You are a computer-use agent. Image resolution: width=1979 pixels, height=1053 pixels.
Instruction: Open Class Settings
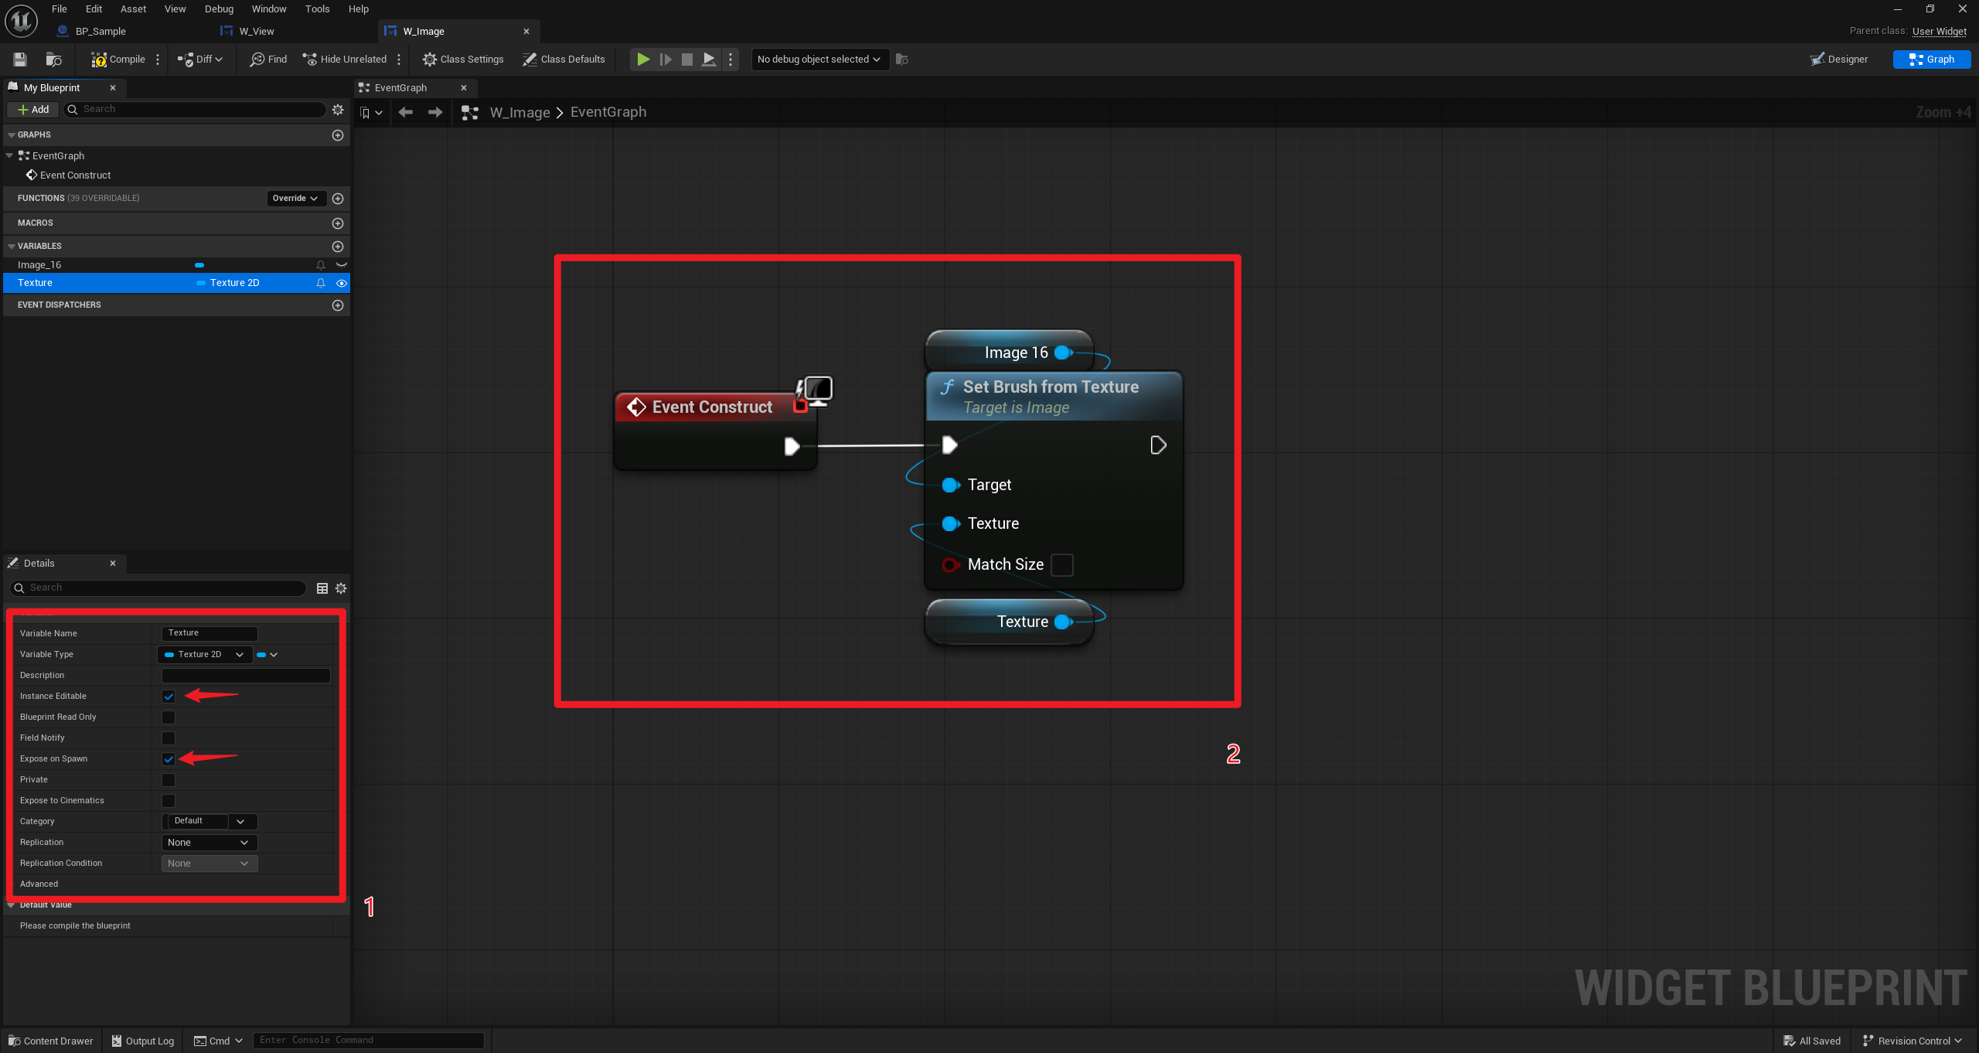point(463,60)
